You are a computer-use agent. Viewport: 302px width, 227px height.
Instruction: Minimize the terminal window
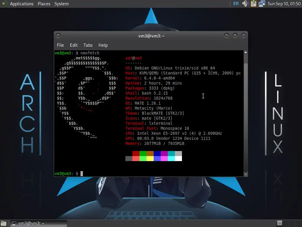(x=226, y=35)
